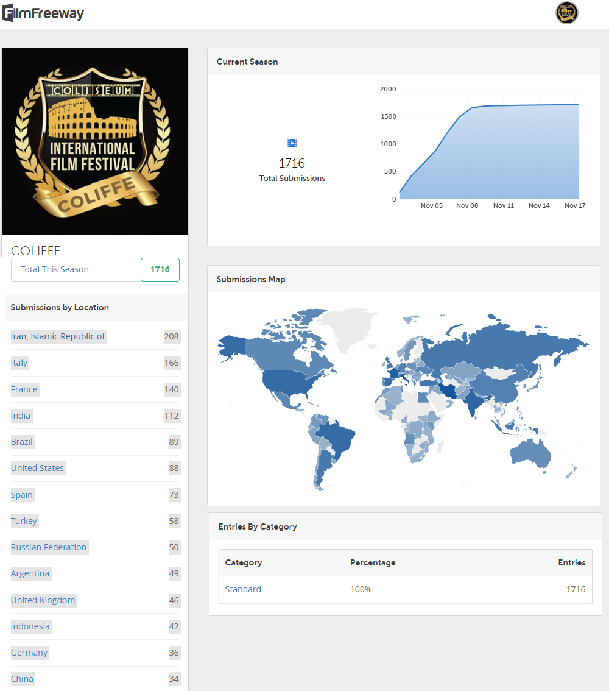609x691 pixels.
Task: Click the 89 count beside Brazil
Action: [x=174, y=442]
